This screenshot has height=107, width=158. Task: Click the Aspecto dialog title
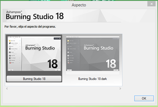(x=79, y=5)
